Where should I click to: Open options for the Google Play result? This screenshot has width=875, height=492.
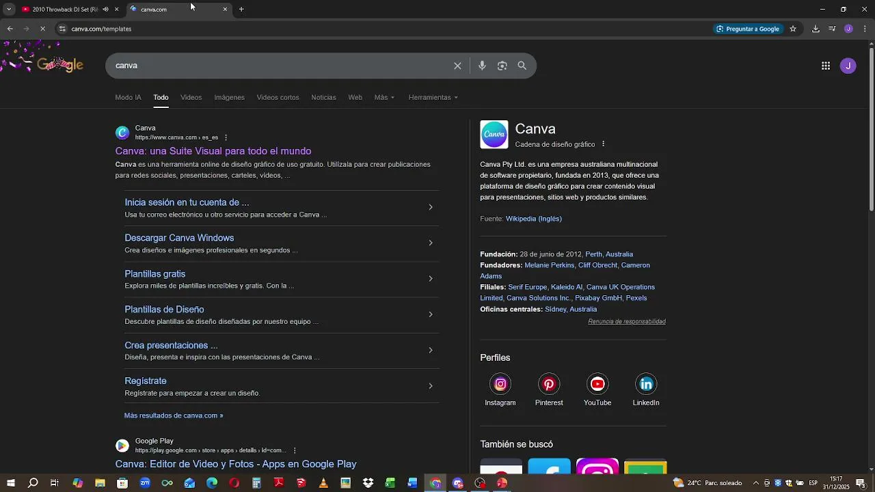295,450
